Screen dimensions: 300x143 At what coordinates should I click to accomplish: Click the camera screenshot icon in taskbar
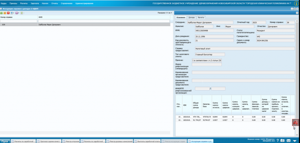(282, 141)
